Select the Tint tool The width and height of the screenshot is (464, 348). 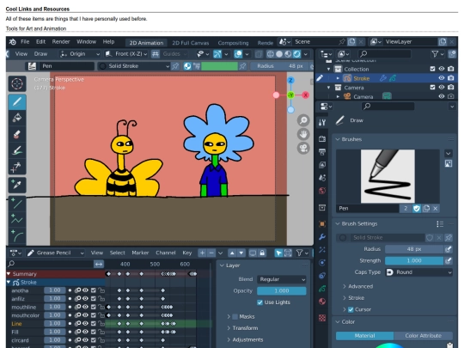tap(17, 150)
